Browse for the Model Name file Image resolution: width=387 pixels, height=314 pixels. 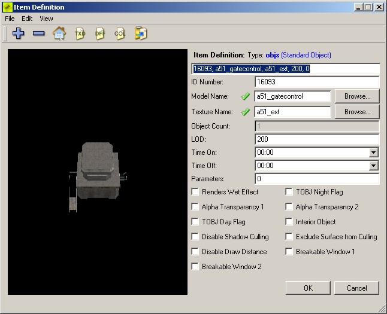[x=357, y=96]
